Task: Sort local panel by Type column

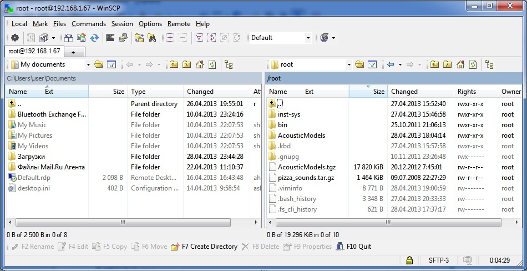Action: pyautogui.click(x=155, y=92)
